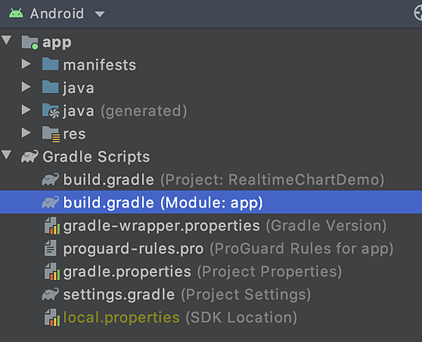Expand the res folder
The height and width of the screenshot is (342, 422).
coord(26,132)
